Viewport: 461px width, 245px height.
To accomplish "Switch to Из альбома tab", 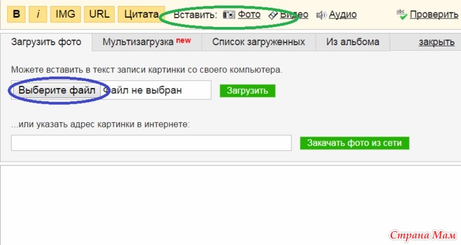I will click(x=352, y=42).
